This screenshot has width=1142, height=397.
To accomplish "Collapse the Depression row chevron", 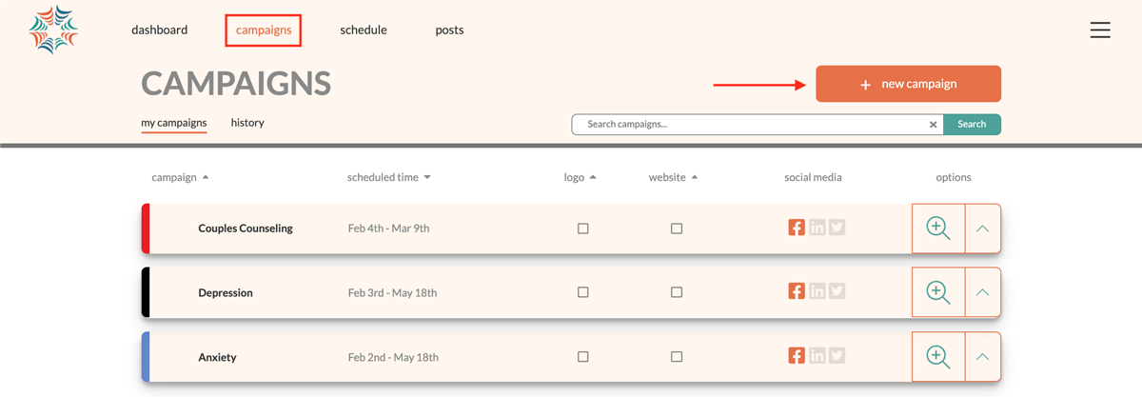I will (x=983, y=292).
